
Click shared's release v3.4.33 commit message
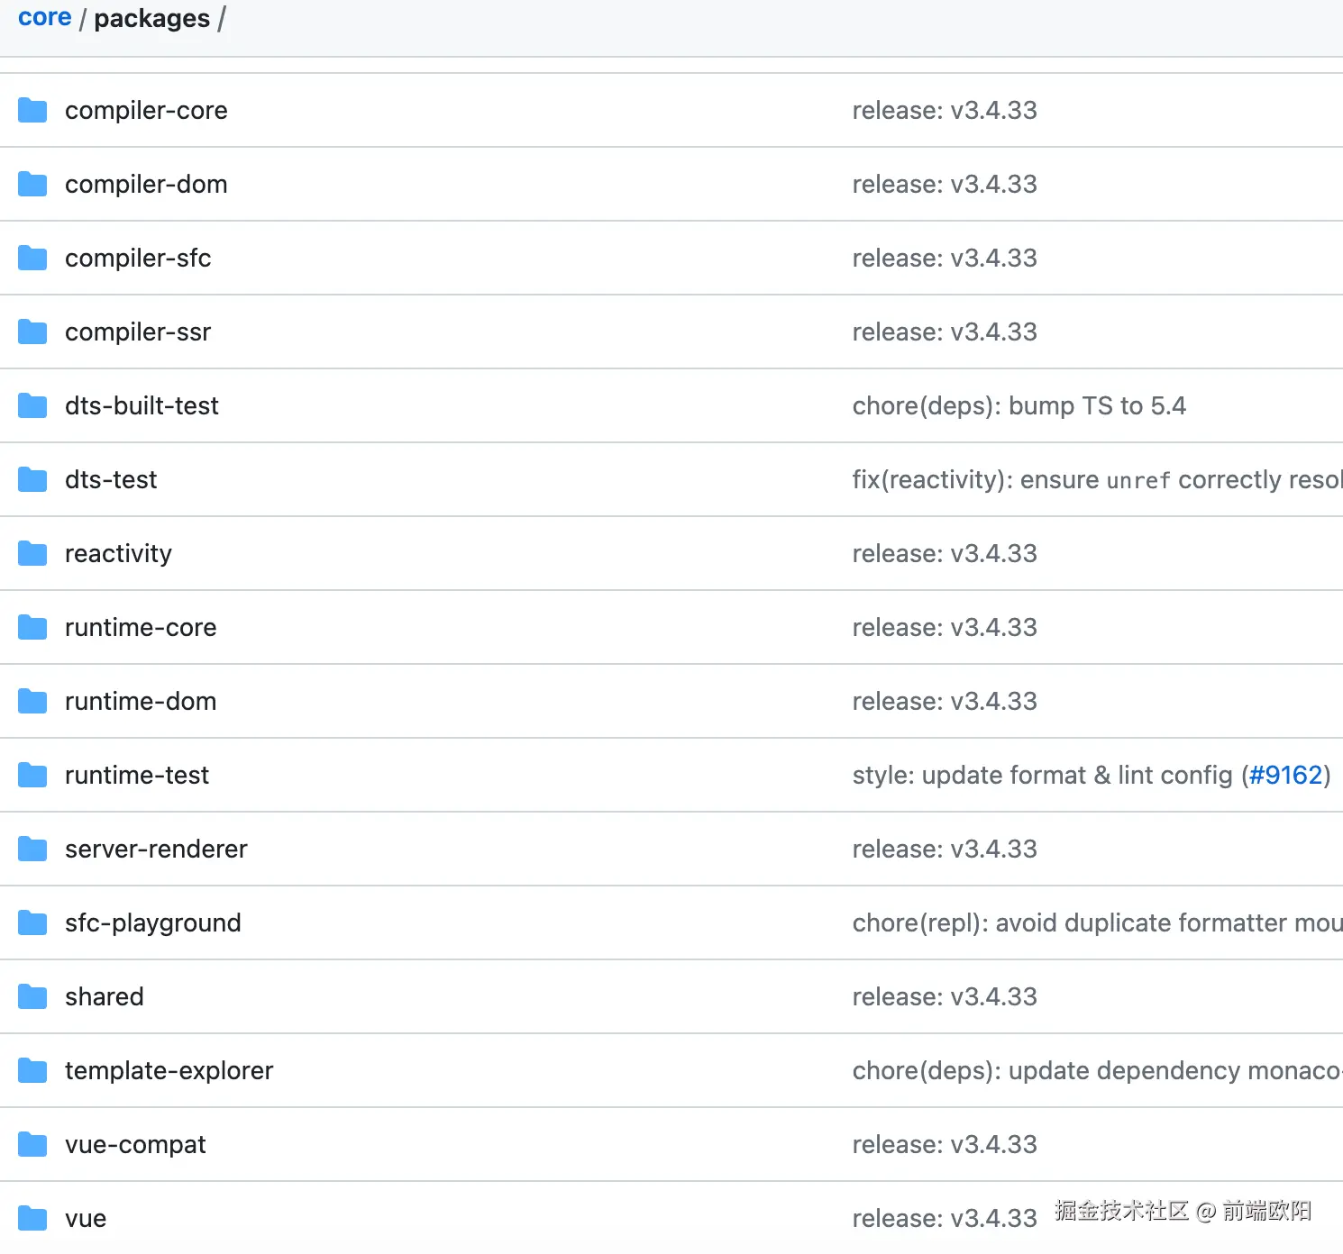pos(945,997)
